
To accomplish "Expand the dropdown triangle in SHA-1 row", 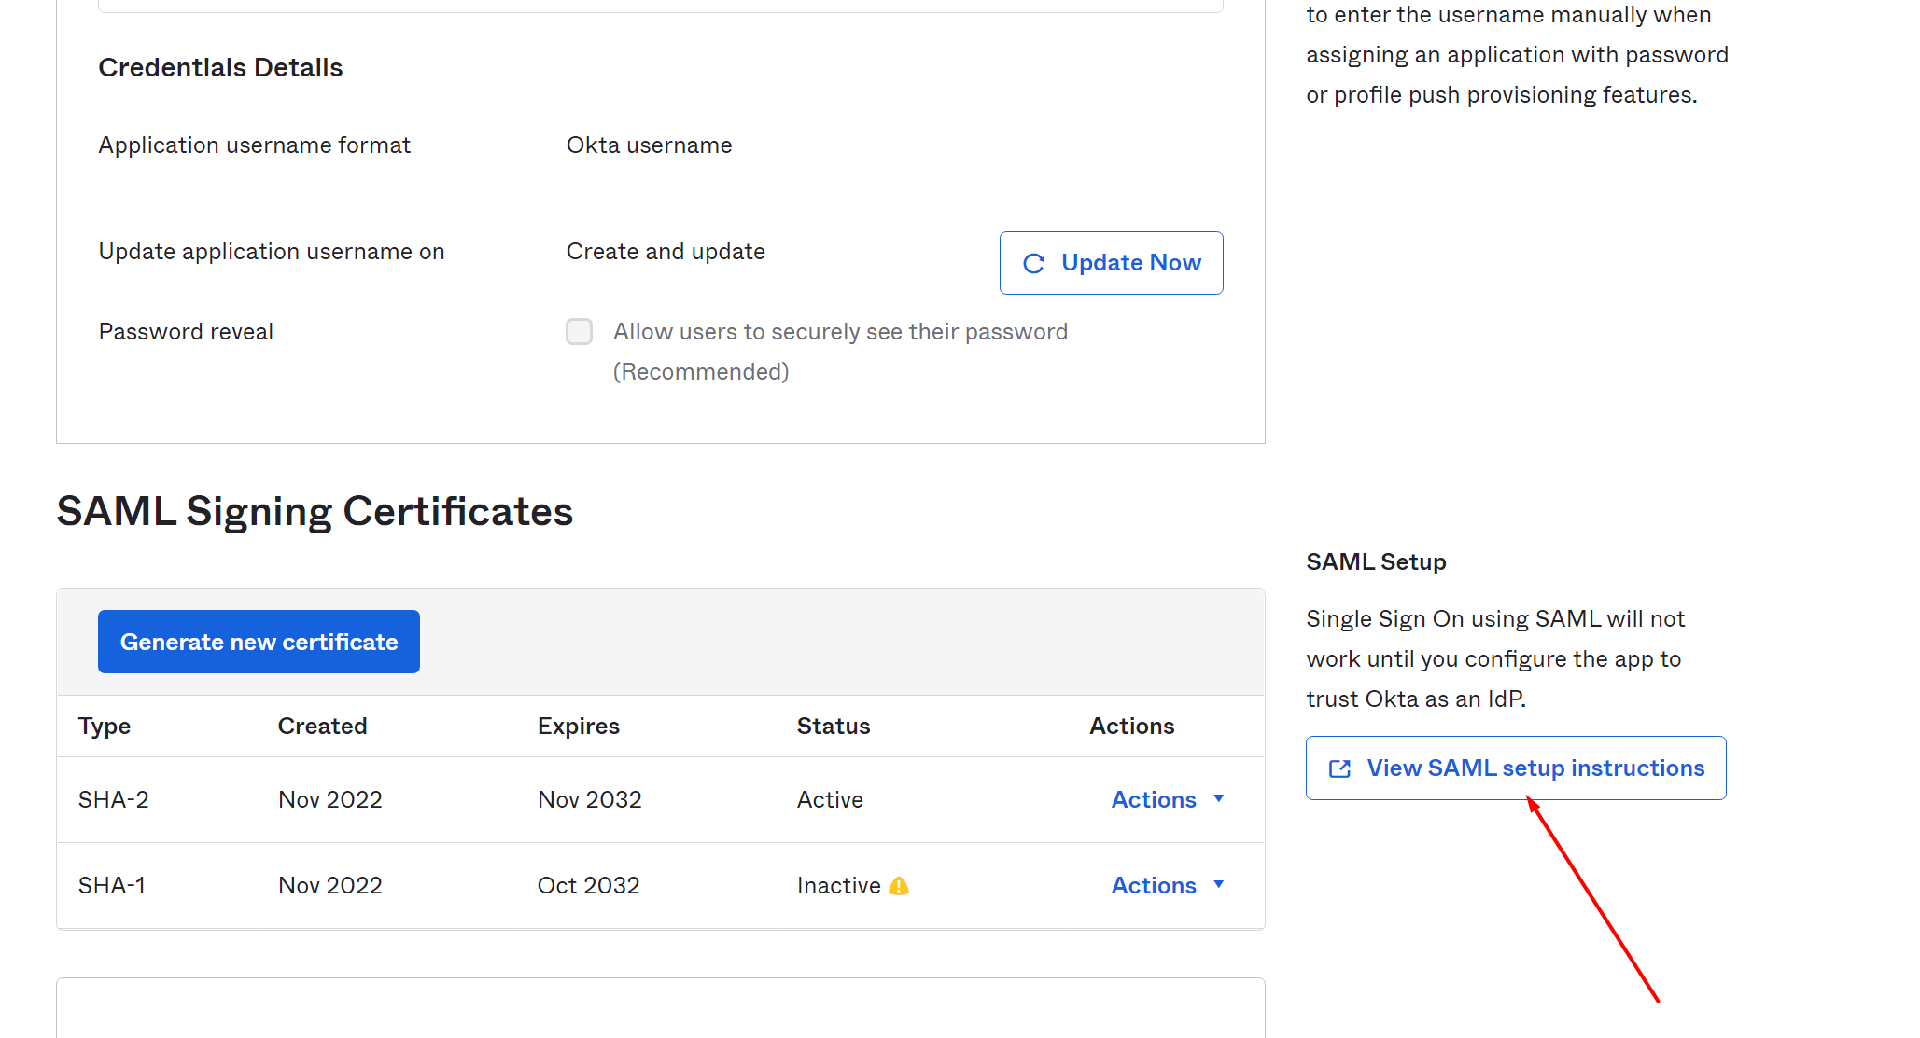I will tap(1219, 884).
